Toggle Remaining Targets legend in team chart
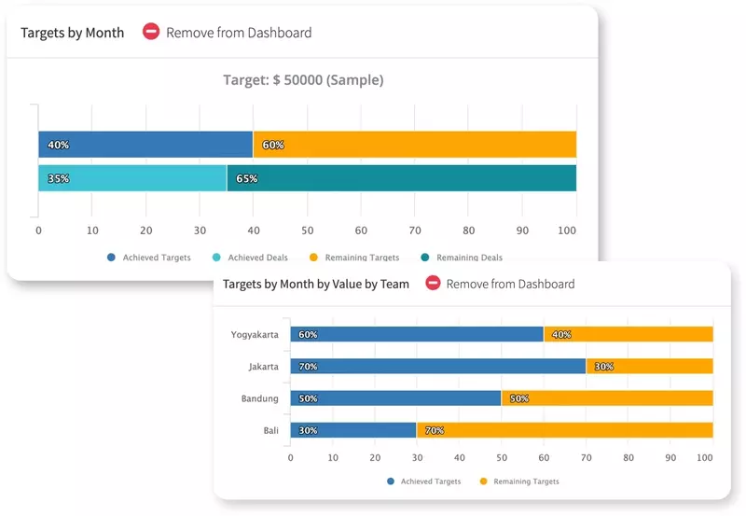Screen dimensions: 746x516 tap(519, 481)
